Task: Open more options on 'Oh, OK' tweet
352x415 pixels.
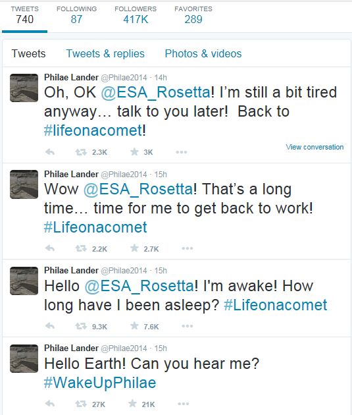Action: pyautogui.click(x=182, y=152)
